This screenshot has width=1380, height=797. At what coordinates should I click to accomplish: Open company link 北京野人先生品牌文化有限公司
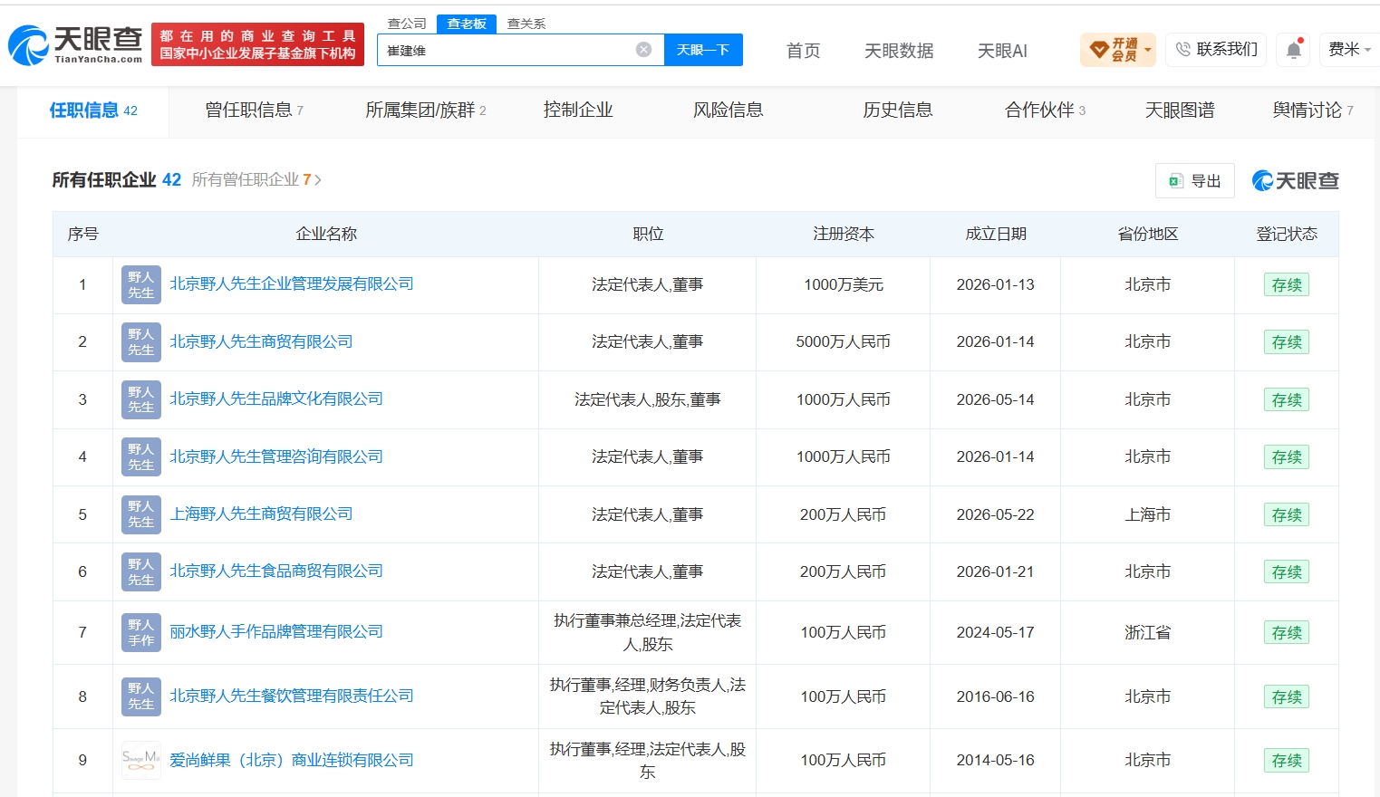pos(276,398)
